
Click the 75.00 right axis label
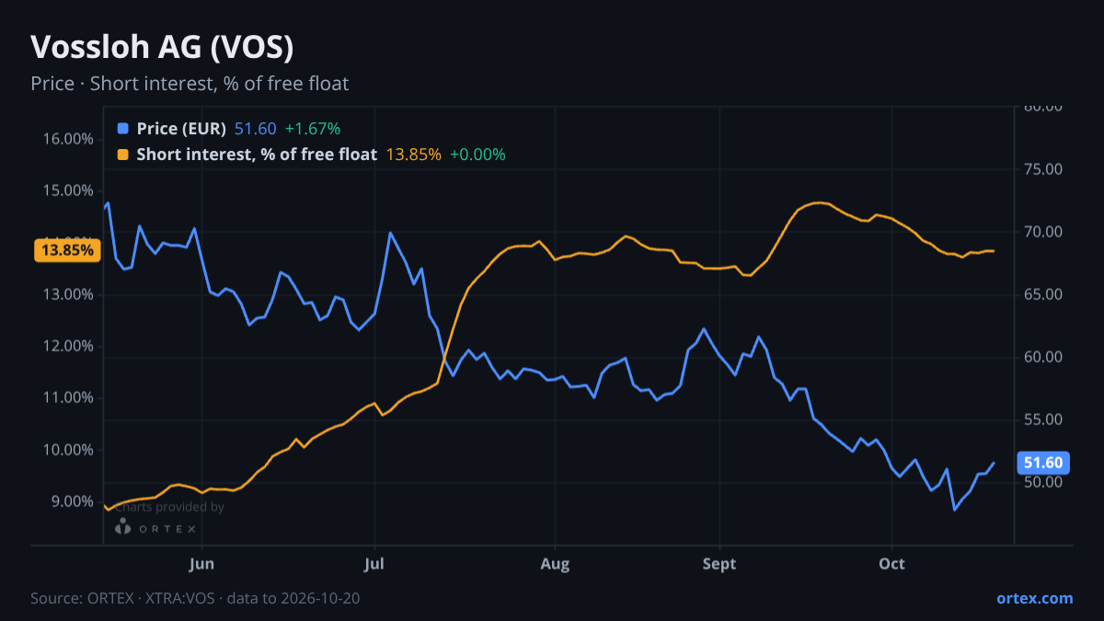click(1043, 169)
